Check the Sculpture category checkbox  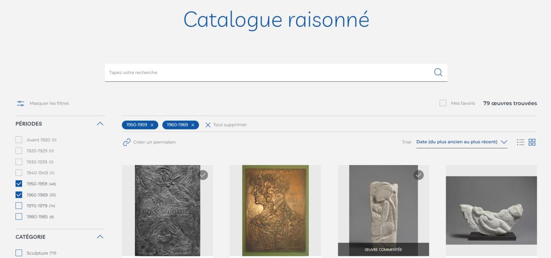click(18, 253)
